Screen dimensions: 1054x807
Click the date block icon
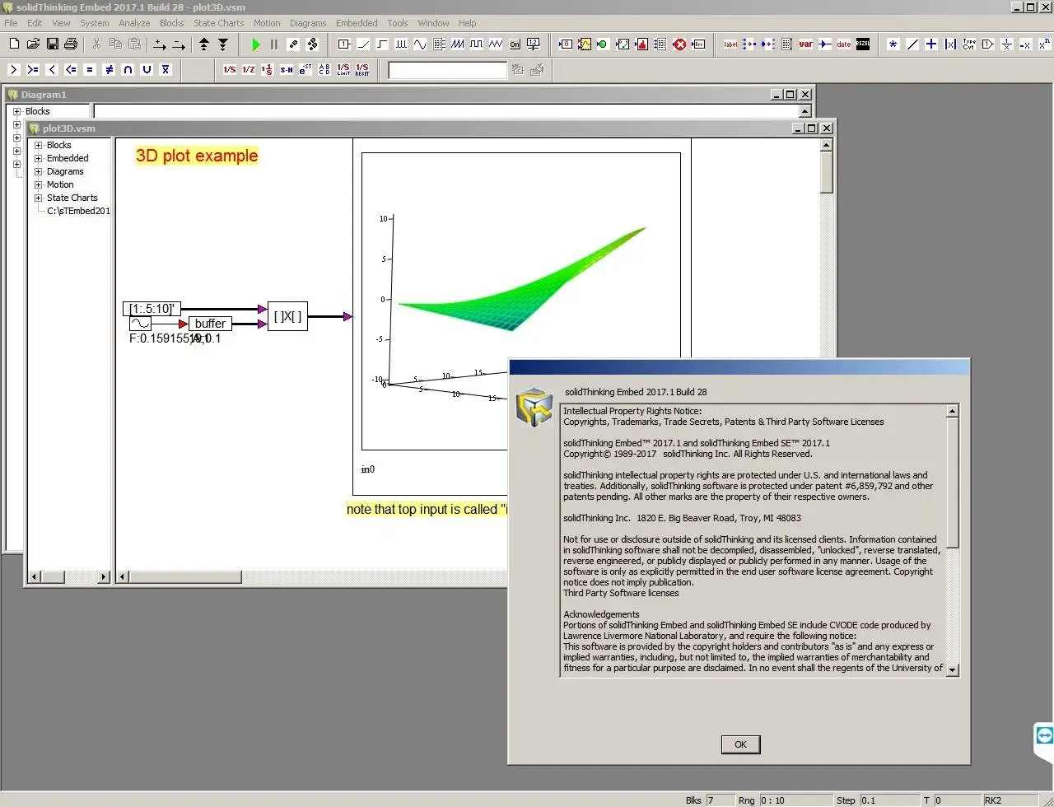(844, 44)
